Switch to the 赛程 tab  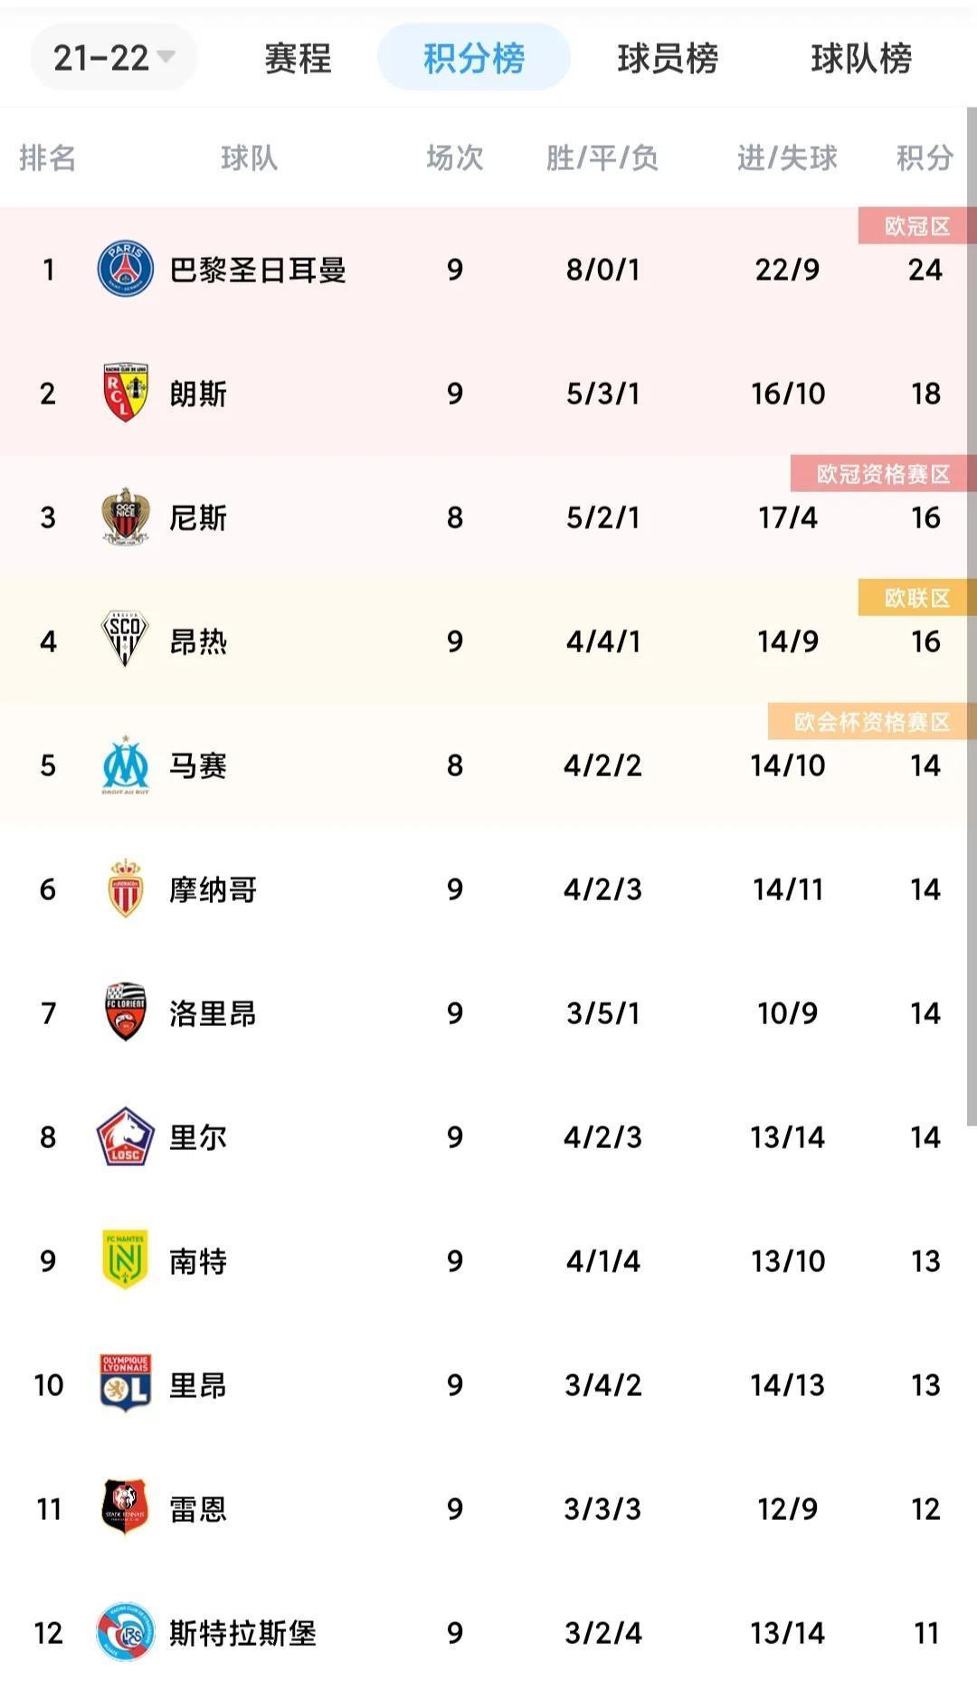click(298, 59)
